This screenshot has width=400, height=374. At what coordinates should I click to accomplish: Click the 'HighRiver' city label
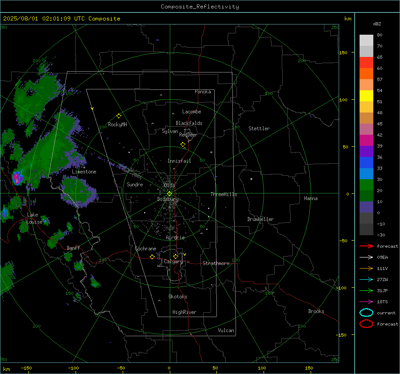pyautogui.click(x=184, y=312)
